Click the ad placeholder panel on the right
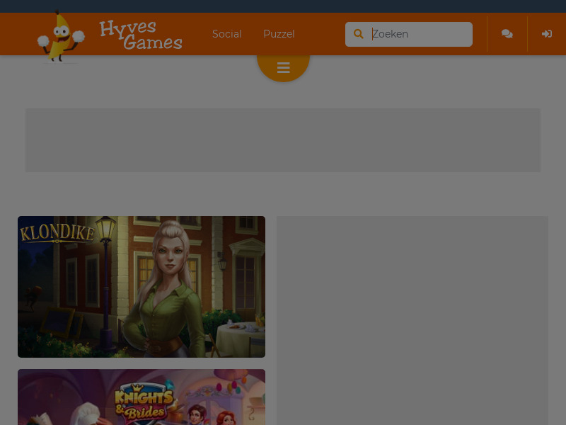Image resolution: width=566 pixels, height=425 pixels. 412,320
